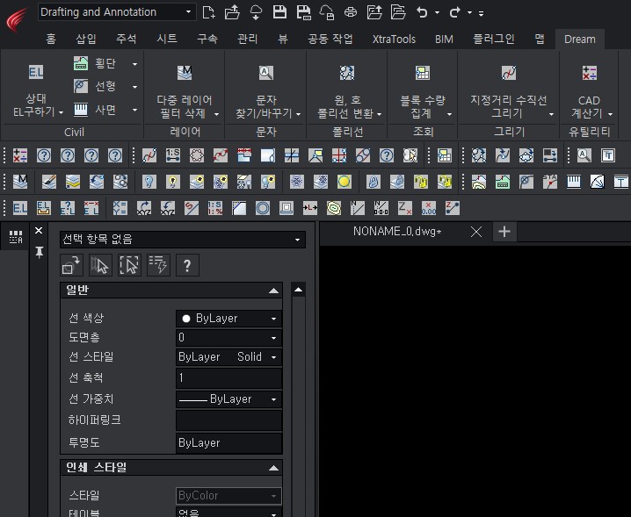The height and width of the screenshot is (517, 631).
Task: Click the yellow circle icon in layer toolbar
Action: click(345, 182)
